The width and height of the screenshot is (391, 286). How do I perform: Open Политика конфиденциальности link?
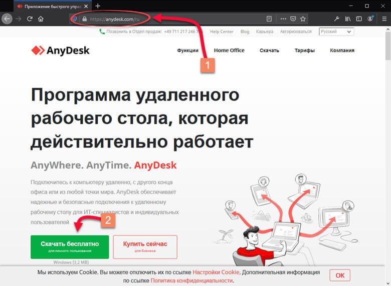click(x=192, y=281)
